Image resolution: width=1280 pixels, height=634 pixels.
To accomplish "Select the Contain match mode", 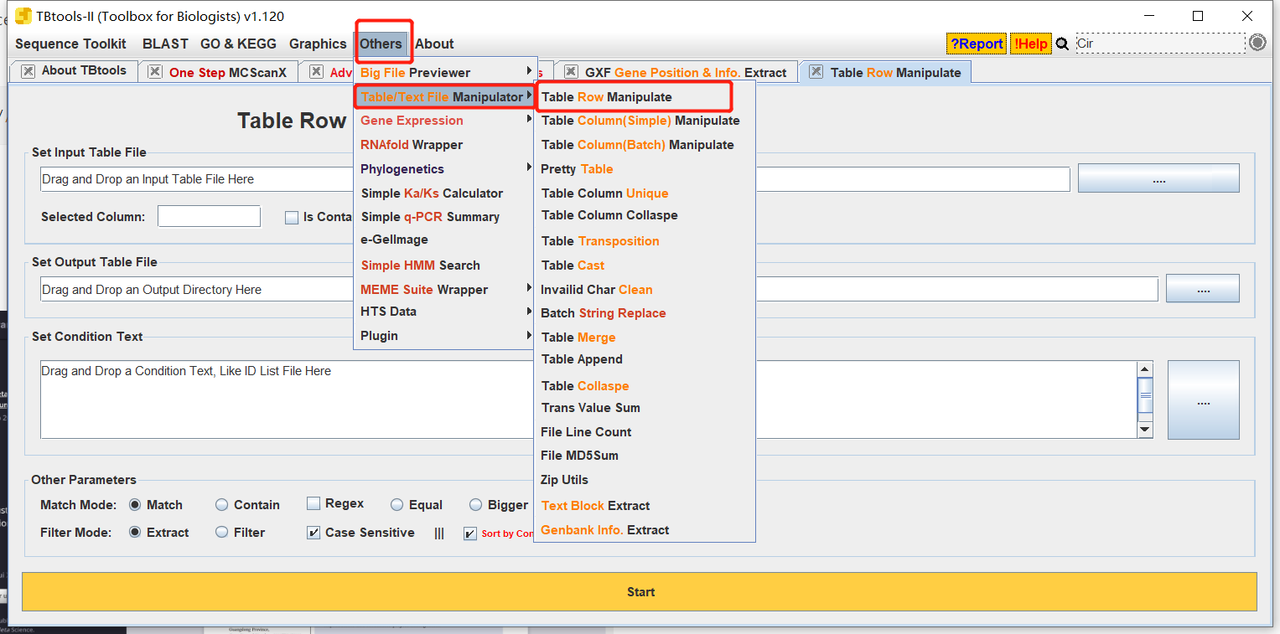I will [222, 505].
